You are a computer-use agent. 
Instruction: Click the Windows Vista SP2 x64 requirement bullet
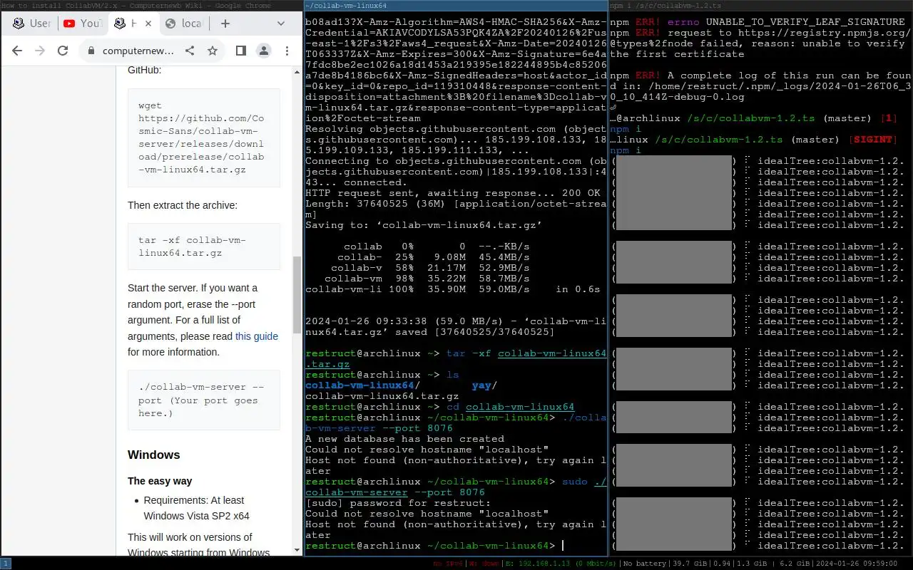coord(197,508)
